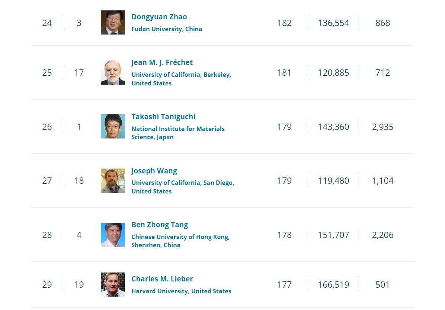Open Jean M. J. Fréchet's profile photo
The height and width of the screenshot is (310, 445).
(113, 72)
